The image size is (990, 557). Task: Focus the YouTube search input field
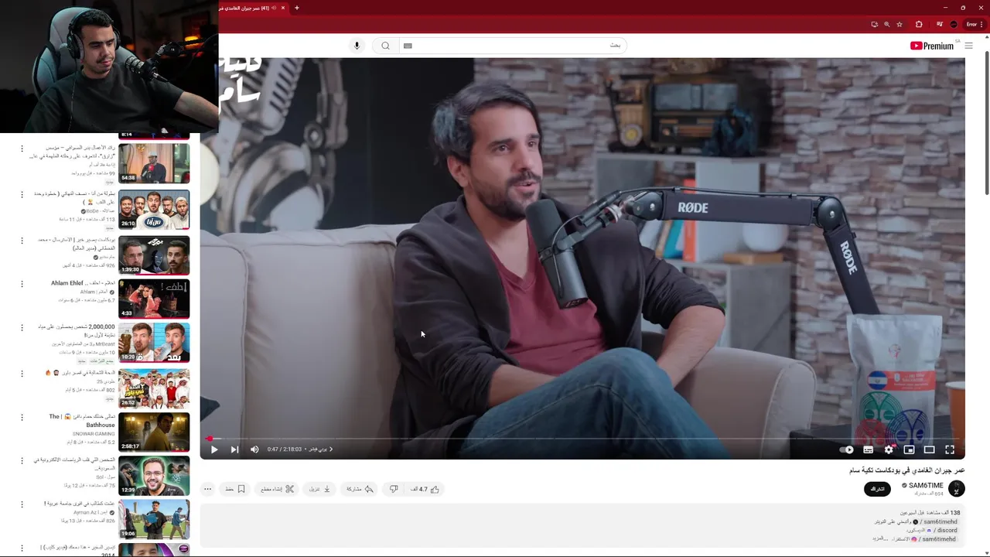[x=514, y=46]
